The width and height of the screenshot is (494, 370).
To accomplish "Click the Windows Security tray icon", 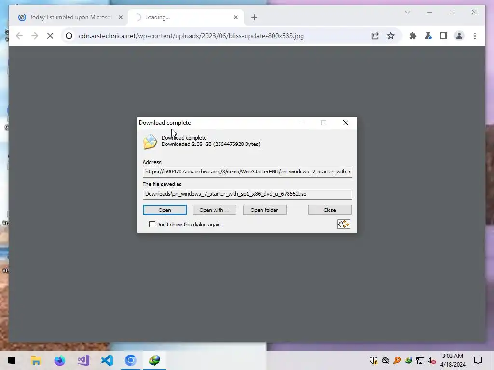I will pos(374,360).
